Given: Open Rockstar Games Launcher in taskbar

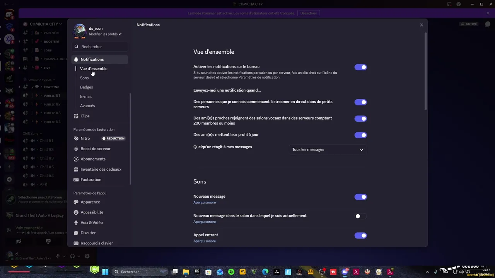Looking at the screenshot, I should coord(242,272).
